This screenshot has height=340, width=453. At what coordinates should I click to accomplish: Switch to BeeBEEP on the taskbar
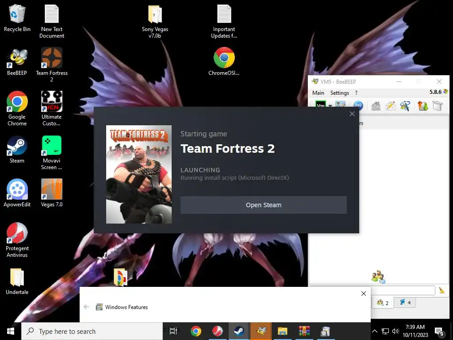[261, 331]
